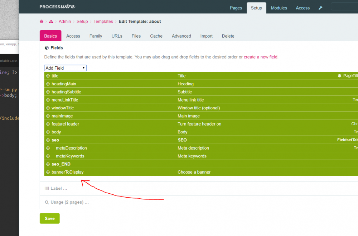The image size is (358, 236).
Task: Click the search box in top bar
Action: 344,6
